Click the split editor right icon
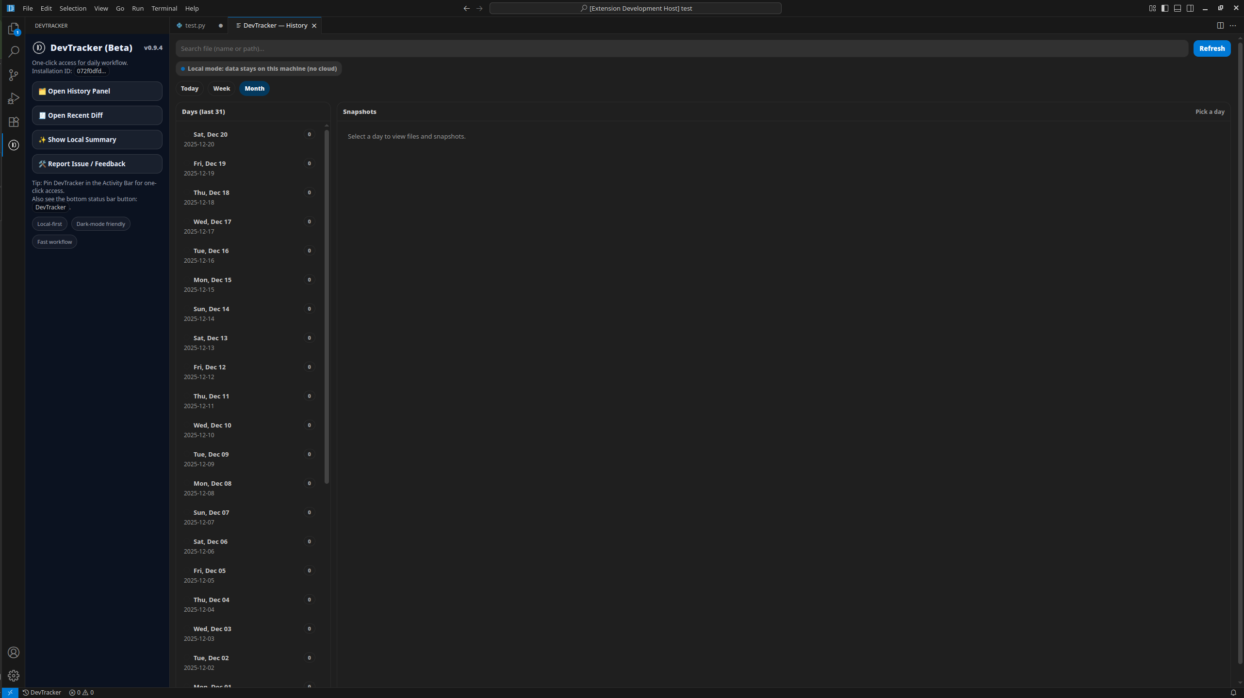Screen dimensions: 1244x698 click(1220, 26)
